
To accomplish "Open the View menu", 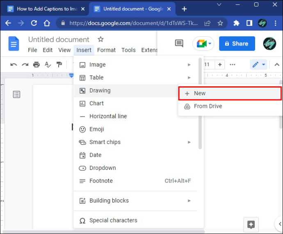I will click(x=64, y=50).
